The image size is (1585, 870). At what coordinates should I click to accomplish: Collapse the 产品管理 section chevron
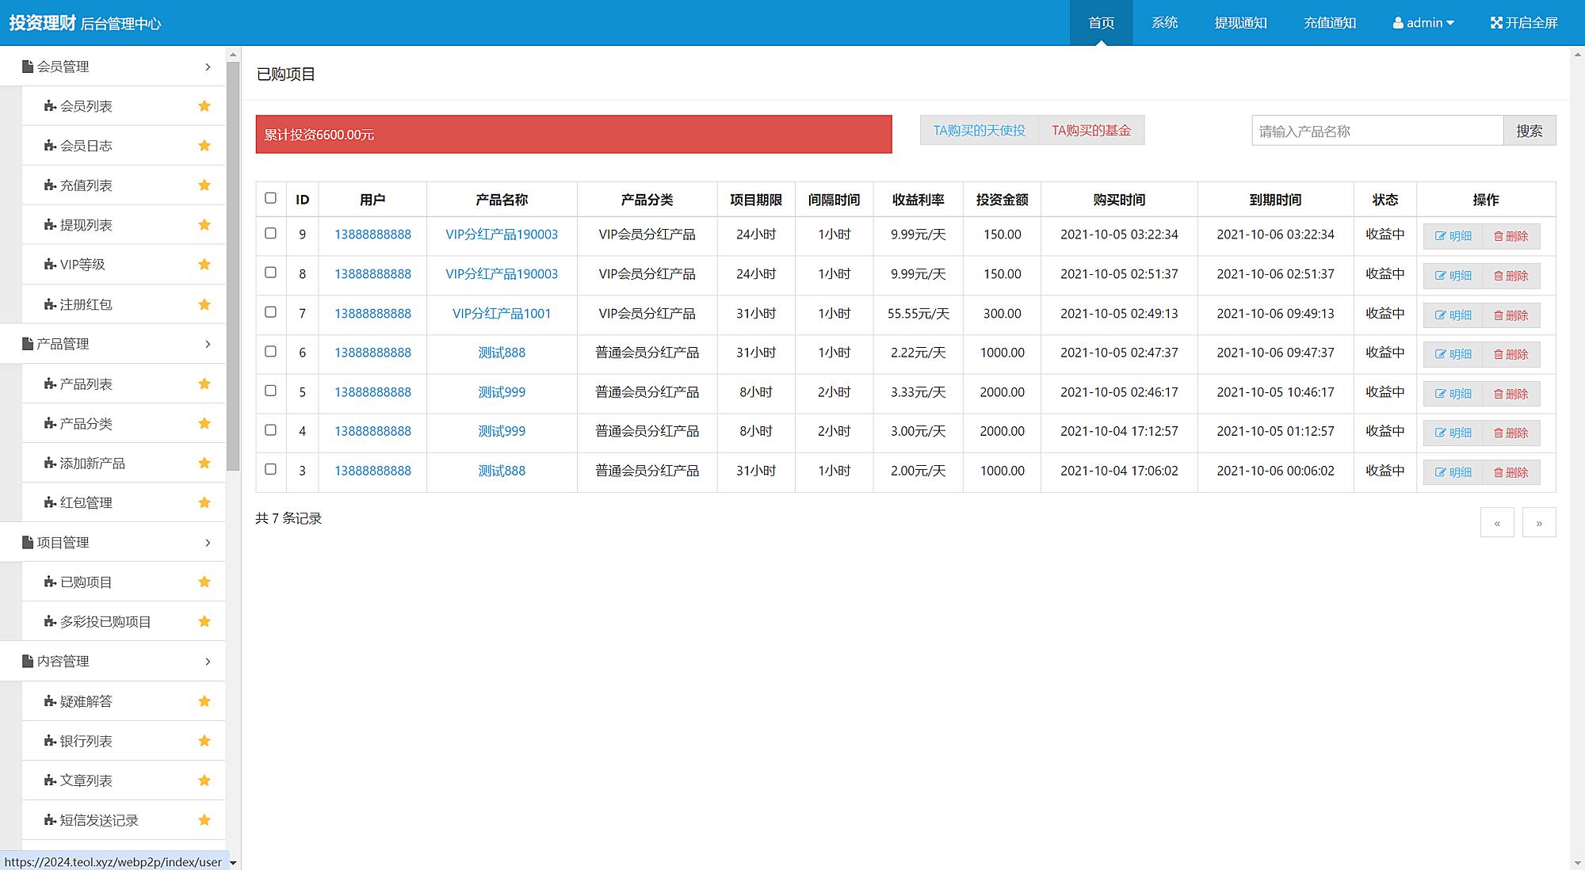[x=208, y=344]
